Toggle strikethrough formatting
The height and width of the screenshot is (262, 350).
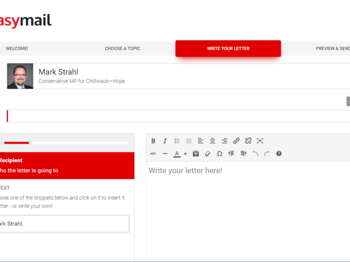(153, 154)
